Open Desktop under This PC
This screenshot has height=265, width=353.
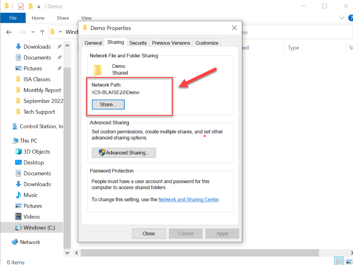click(x=33, y=162)
